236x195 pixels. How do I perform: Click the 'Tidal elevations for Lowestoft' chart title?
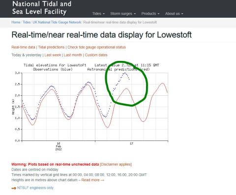coord(55,65)
